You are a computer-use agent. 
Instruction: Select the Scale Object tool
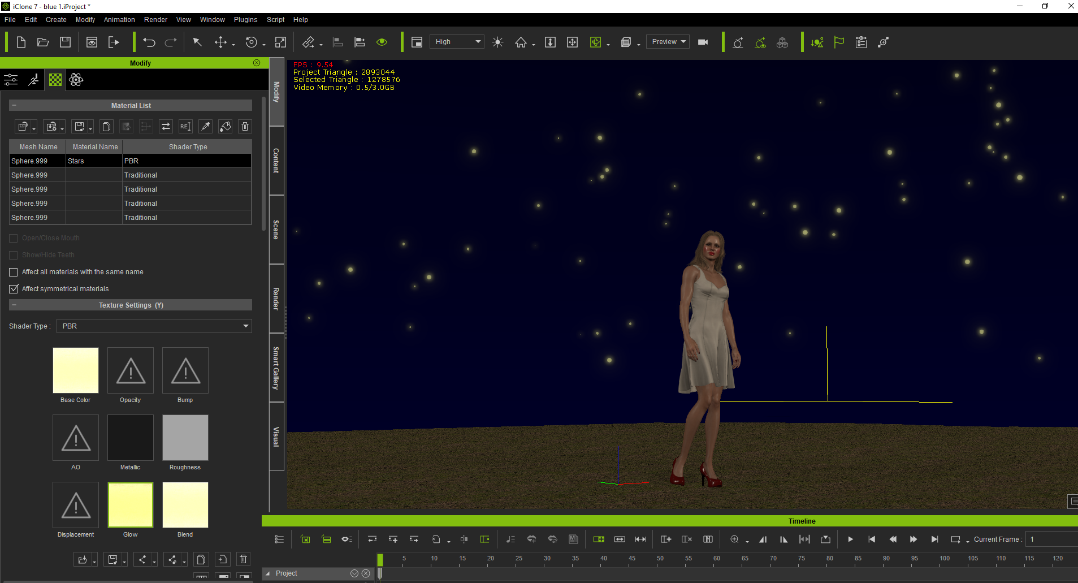(280, 42)
